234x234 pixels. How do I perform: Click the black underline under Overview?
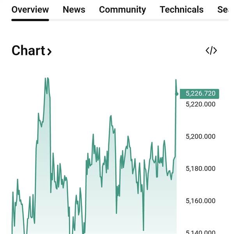tap(30, 19)
